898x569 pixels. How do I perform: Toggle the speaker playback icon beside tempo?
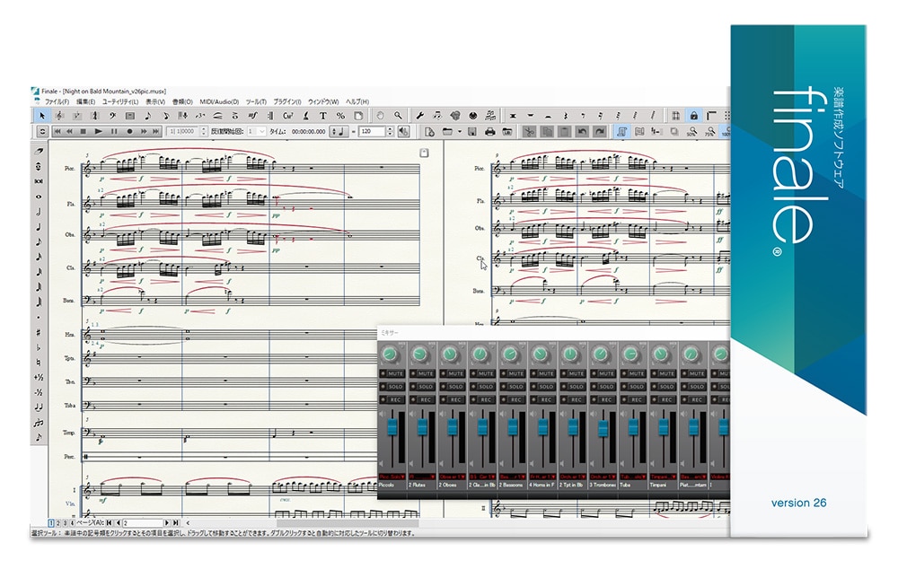click(x=404, y=132)
